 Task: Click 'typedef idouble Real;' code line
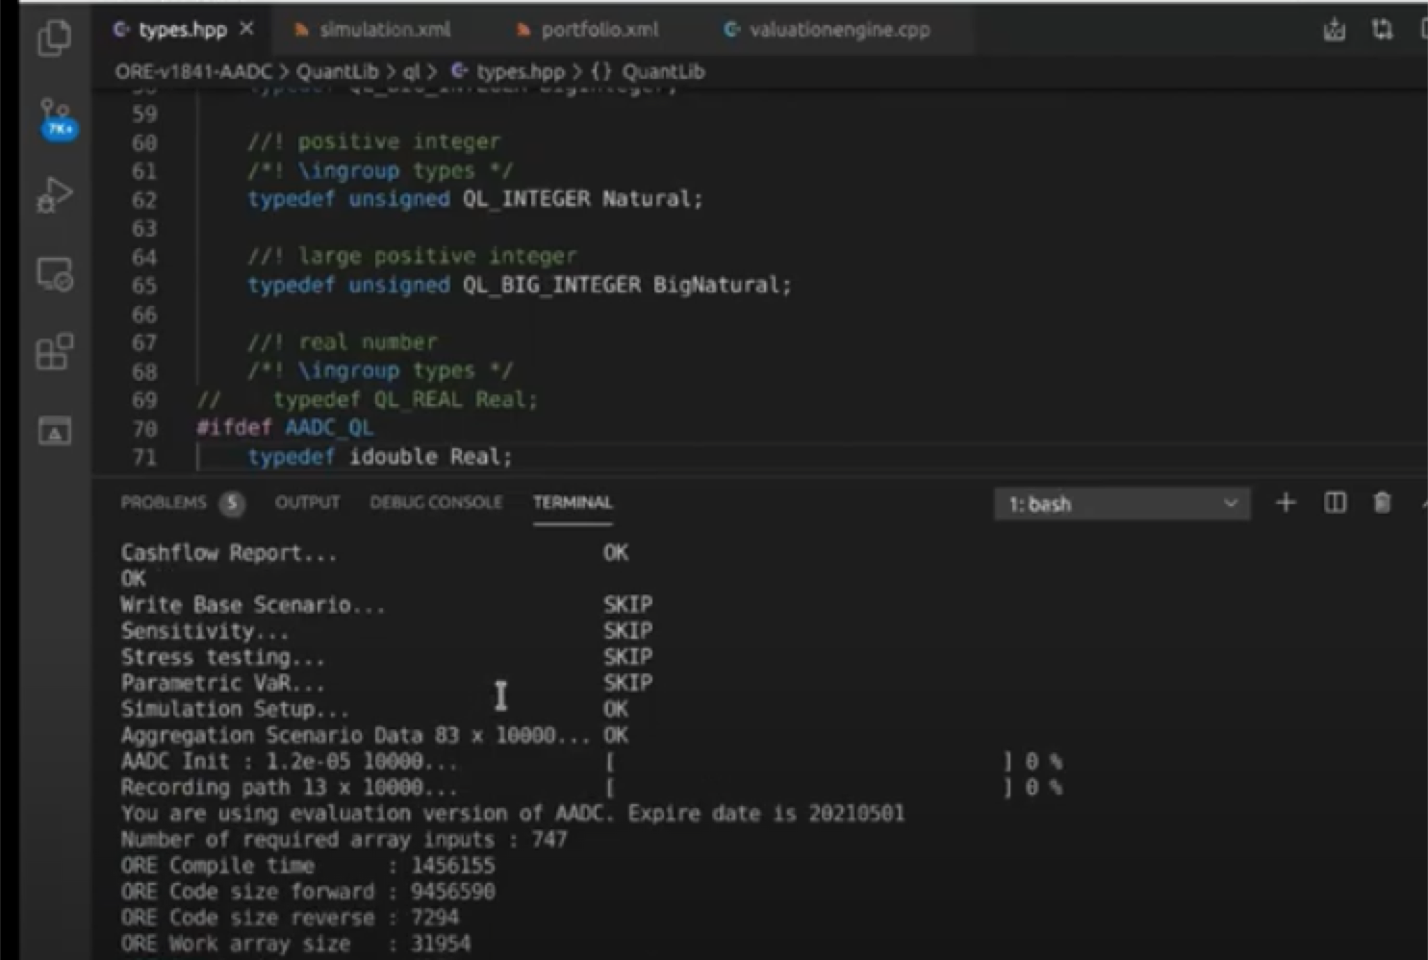pos(380,457)
